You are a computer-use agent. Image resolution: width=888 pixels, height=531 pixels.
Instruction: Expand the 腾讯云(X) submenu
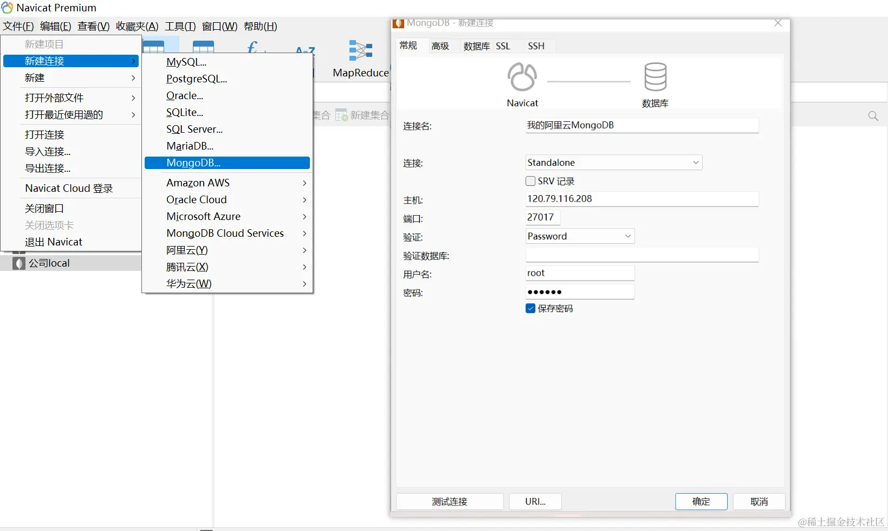[x=227, y=267]
